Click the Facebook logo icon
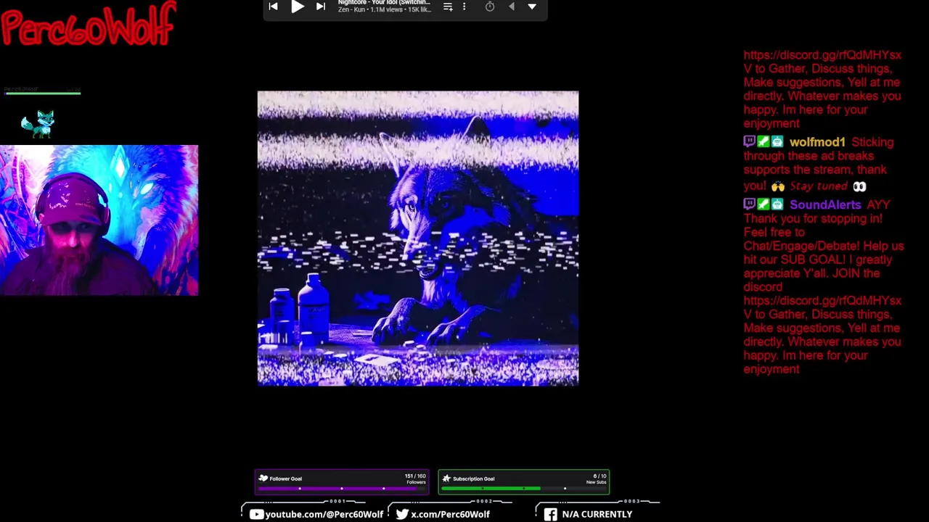The image size is (929, 522). 551,514
